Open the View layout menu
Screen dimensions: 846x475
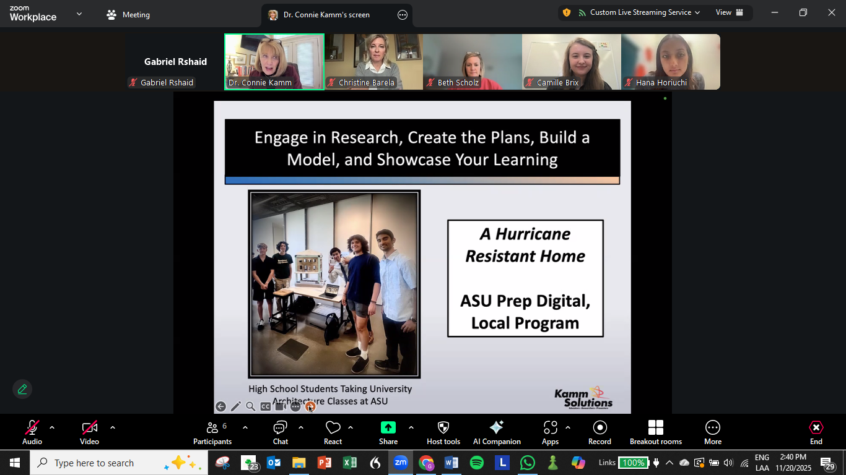click(729, 12)
